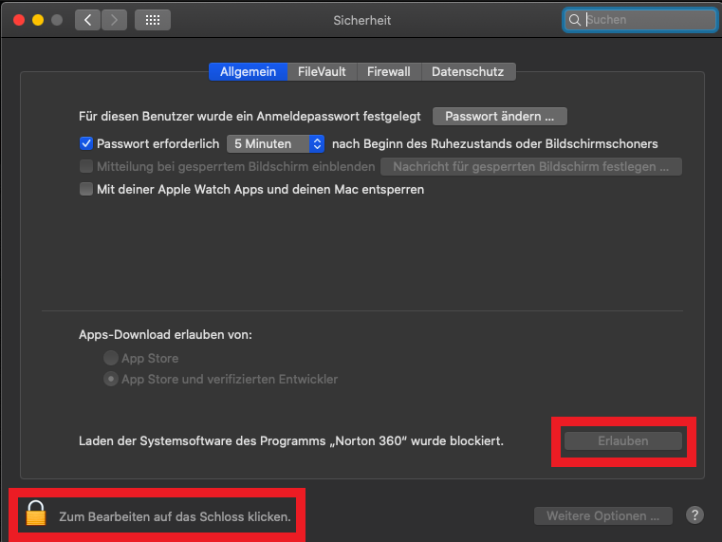Click Erlauben to allow Norton 360
722x542 pixels.
[623, 440]
